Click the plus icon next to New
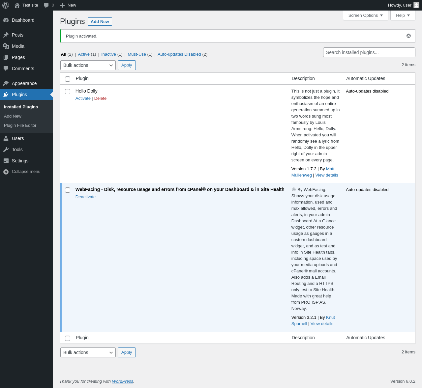The height and width of the screenshot is (388, 422). [x=62, y=5]
